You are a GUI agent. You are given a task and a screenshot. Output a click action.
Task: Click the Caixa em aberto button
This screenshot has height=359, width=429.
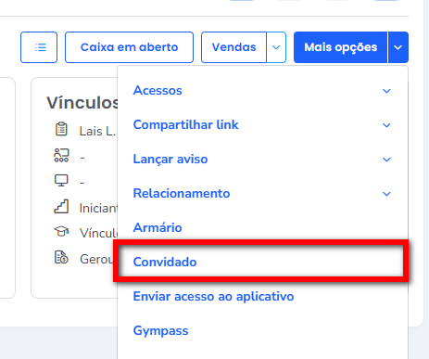coord(129,47)
